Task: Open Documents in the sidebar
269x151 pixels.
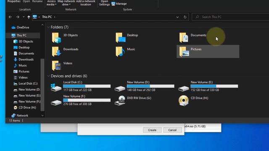Action: 24,53
